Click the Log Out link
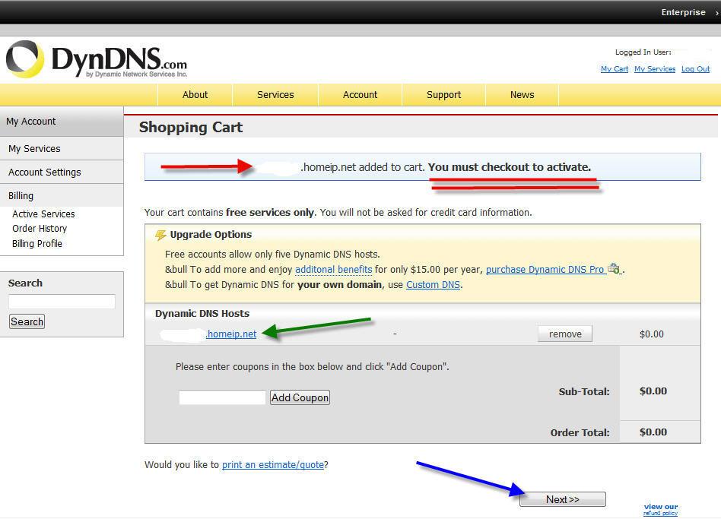 695,69
